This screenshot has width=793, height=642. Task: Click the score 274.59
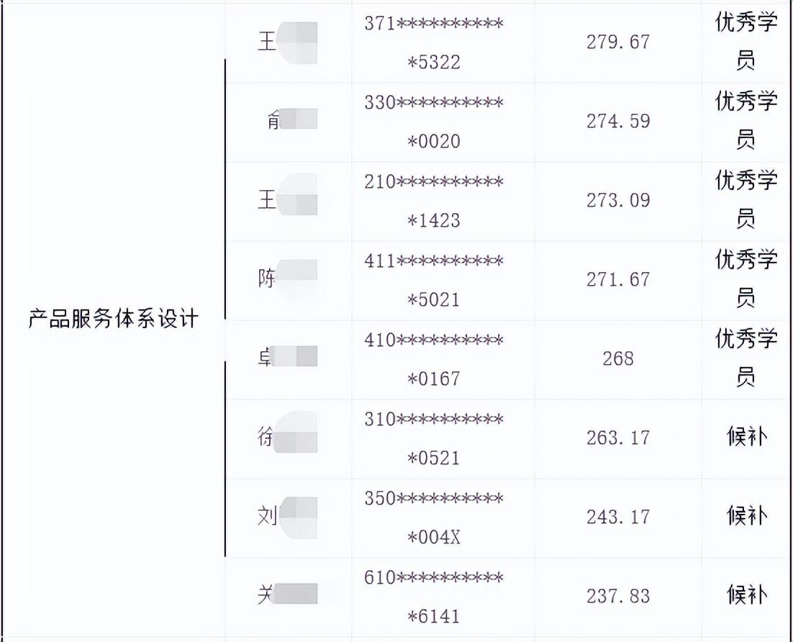point(617,122)
